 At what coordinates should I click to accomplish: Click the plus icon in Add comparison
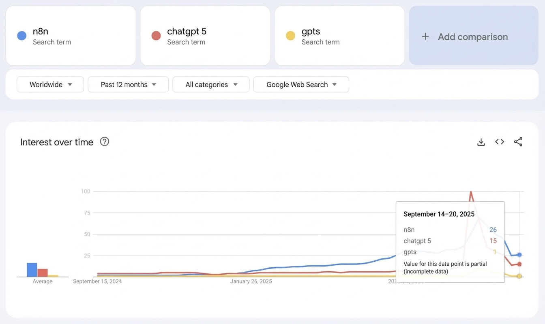coord(425,37)
